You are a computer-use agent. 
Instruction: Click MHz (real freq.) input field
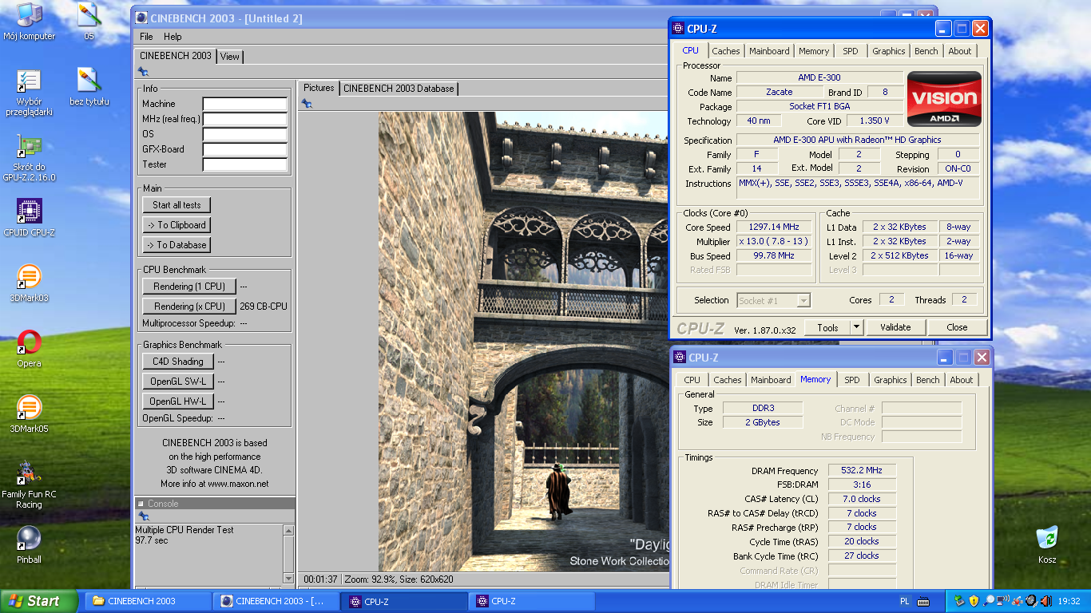pos(244,119)
